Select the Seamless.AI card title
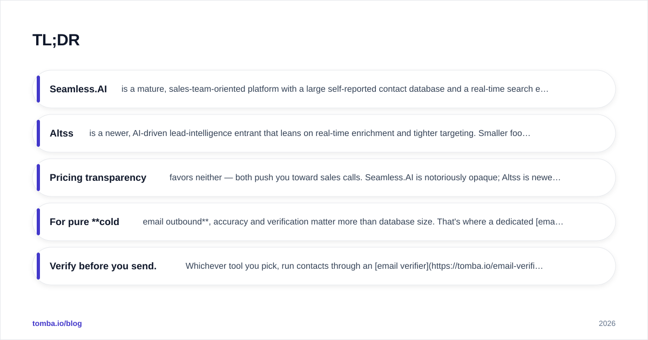The height and width of the screenshot is (340, 648). coord(78,89)
